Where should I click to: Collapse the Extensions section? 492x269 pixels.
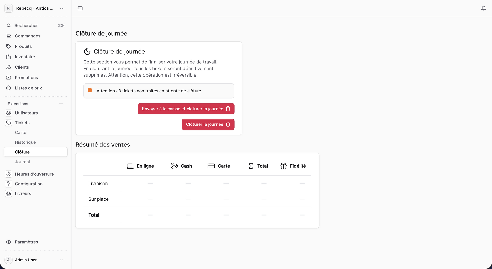(x=61, y=104)
